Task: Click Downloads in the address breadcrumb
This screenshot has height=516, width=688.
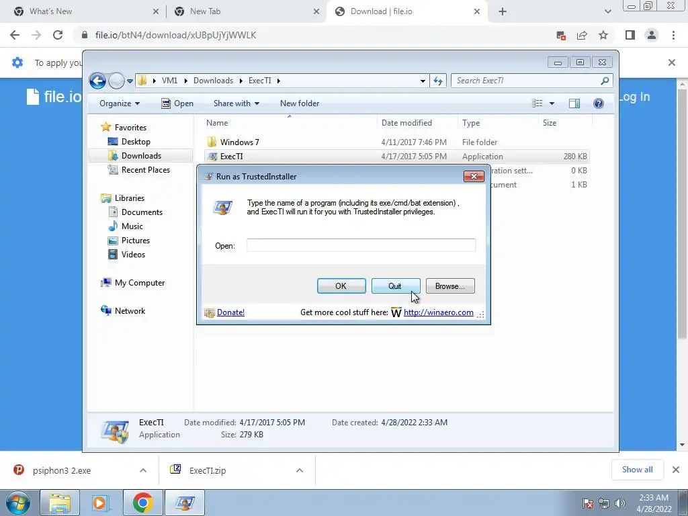Action: coord(213,81)
